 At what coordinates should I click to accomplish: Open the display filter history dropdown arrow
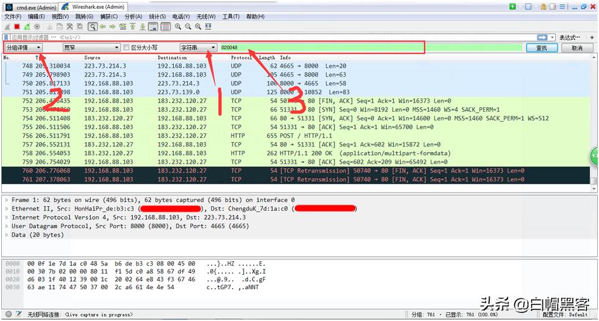pyautogui.click(x=552, y=37)
